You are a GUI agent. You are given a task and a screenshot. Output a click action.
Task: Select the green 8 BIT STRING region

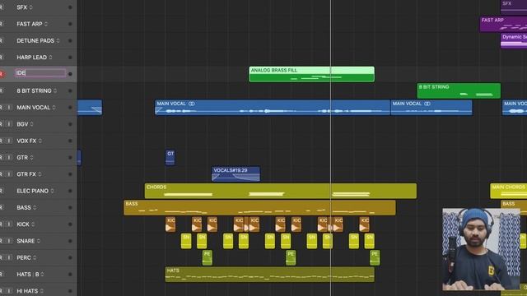coord(459,90)
